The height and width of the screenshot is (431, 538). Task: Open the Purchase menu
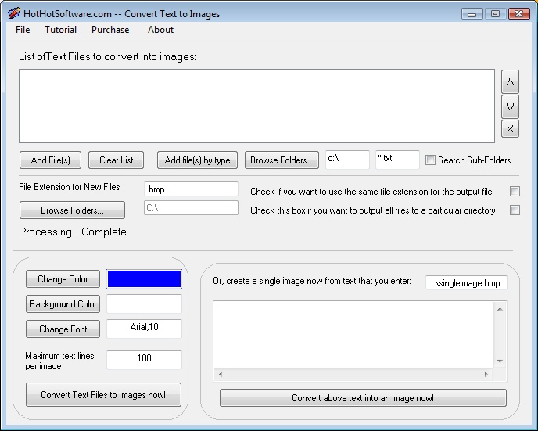[x=110, y=30]
